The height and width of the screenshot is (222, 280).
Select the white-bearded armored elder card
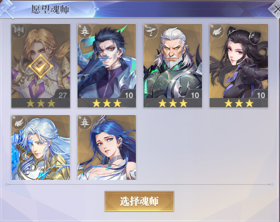(x=173, y=66)
